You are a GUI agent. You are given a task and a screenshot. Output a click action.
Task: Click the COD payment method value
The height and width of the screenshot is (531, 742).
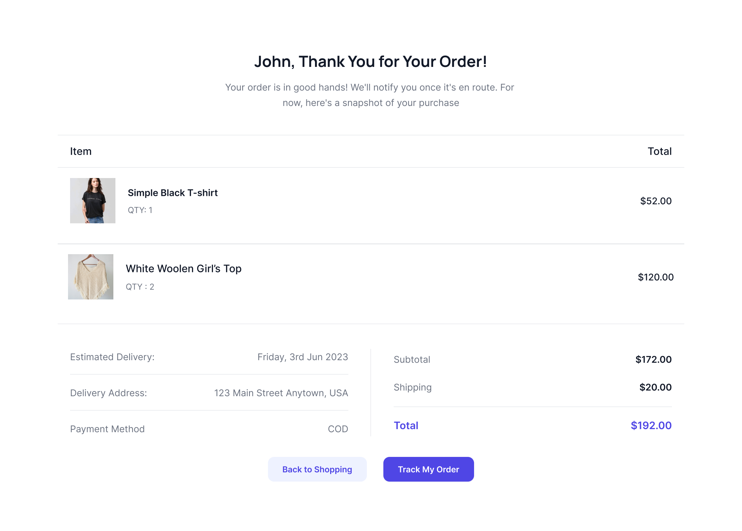click(338, 429)
